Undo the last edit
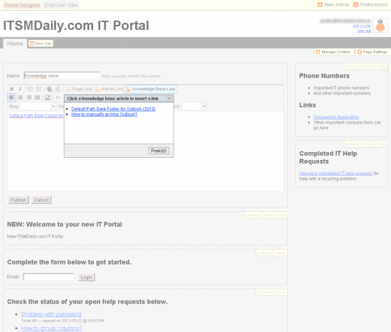 pyautogui.click(x=58, y=97)
